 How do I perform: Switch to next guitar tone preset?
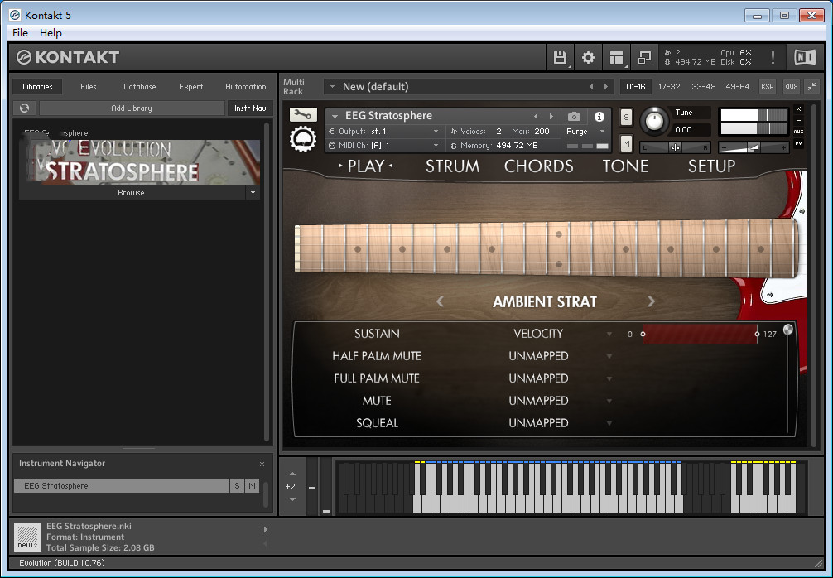[652, 301]
